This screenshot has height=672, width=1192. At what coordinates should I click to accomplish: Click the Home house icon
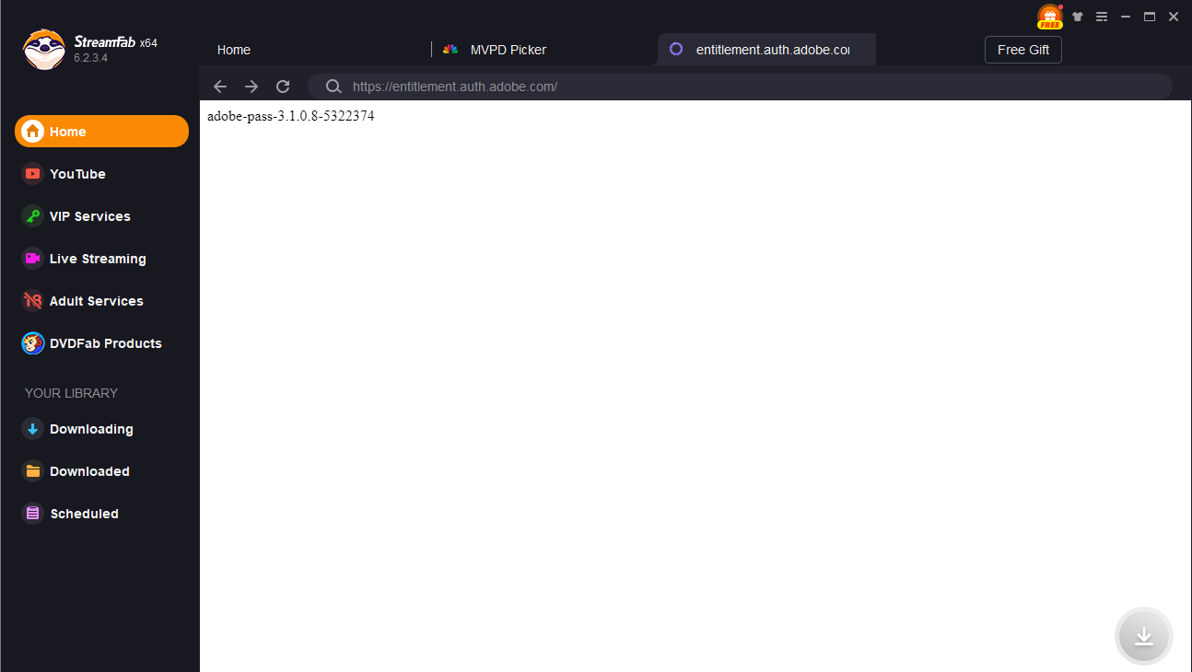[33, 132]
